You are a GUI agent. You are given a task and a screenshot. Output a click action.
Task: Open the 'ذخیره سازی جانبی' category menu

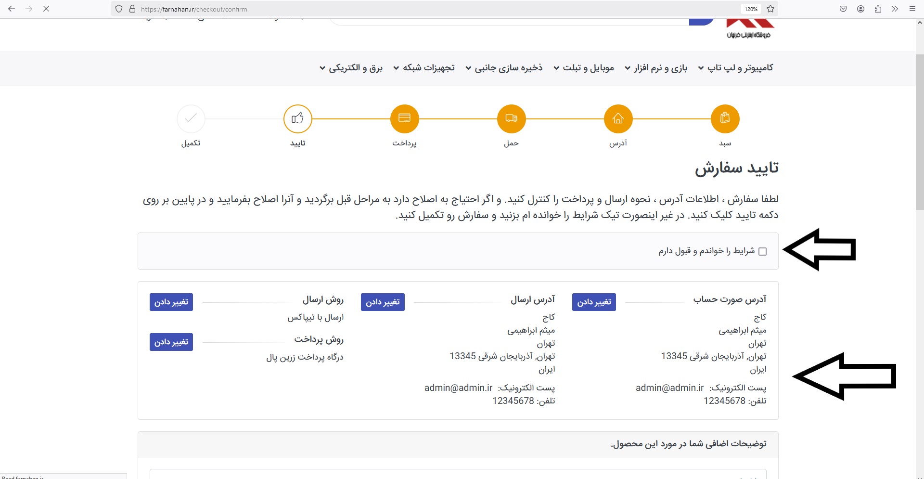503,68
